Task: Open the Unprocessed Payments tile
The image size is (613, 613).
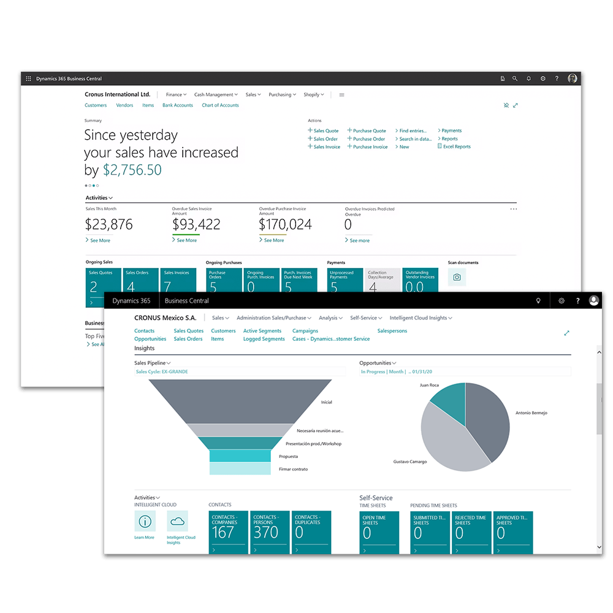Action: coord(345,280)
